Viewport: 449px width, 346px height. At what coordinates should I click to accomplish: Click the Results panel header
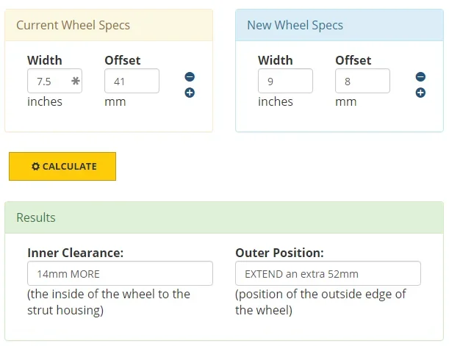point(224,217)
